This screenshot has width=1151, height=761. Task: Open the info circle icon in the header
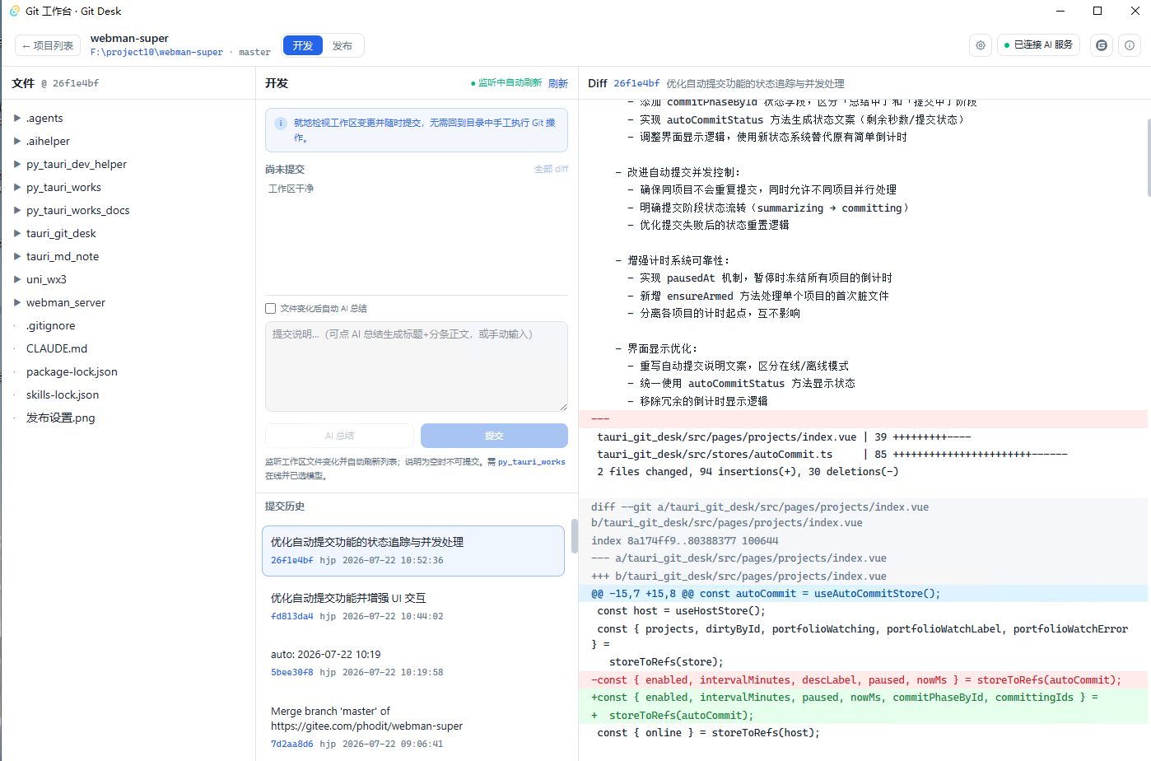[1130, 45]
